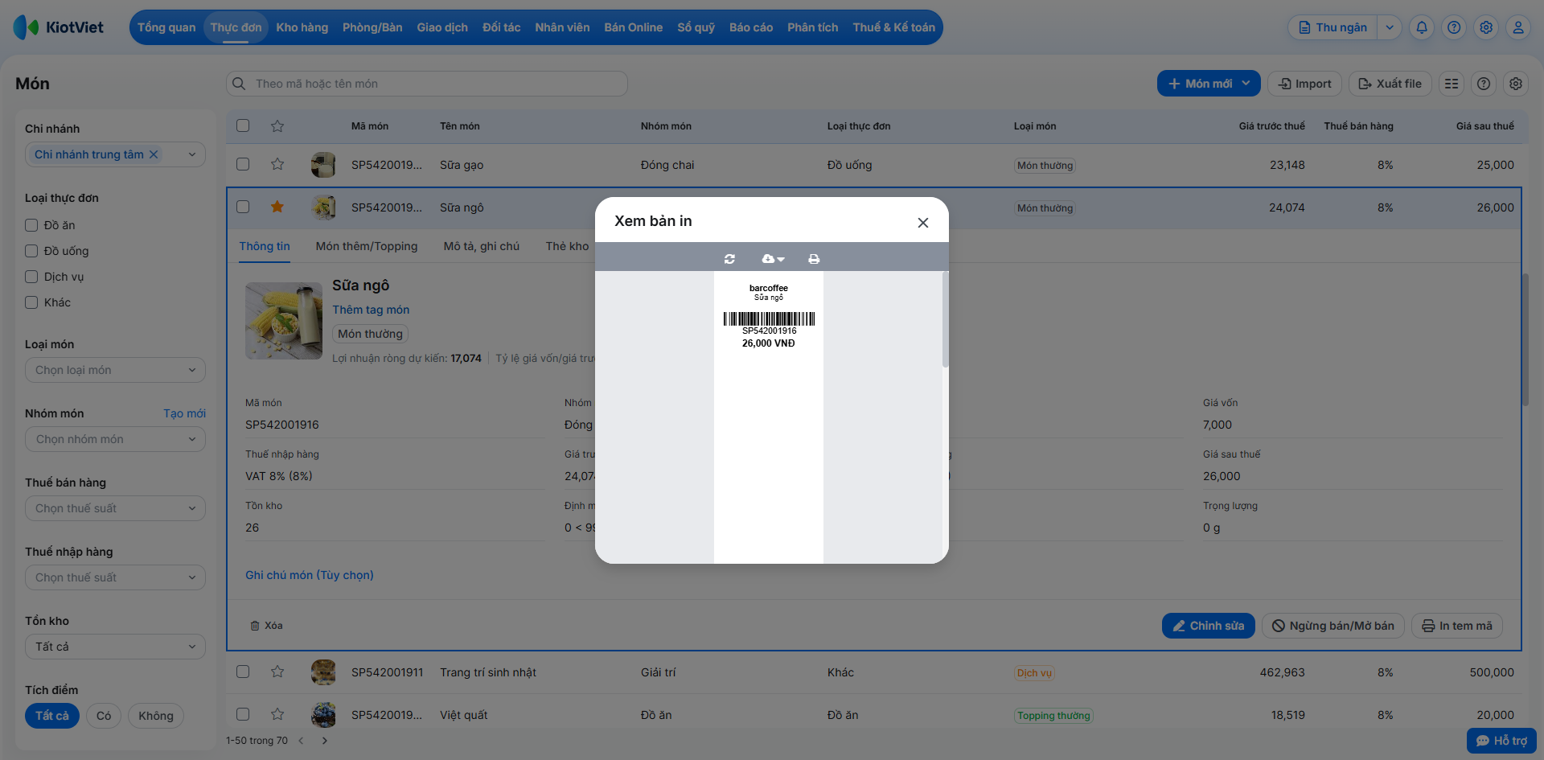Image resolution: width=1544 pixels, height=760 pixels.
Task: Open the page settings gear beside help
Action: pos(1516,84)
